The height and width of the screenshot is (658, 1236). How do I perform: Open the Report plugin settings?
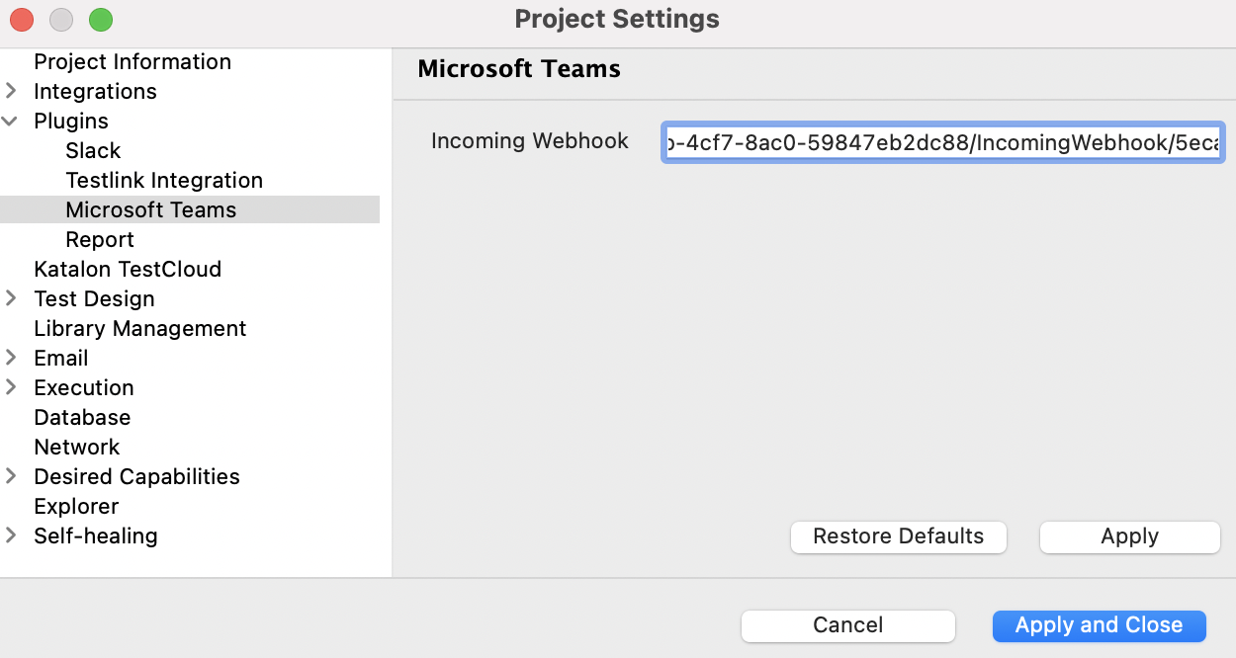coord(100,239)
